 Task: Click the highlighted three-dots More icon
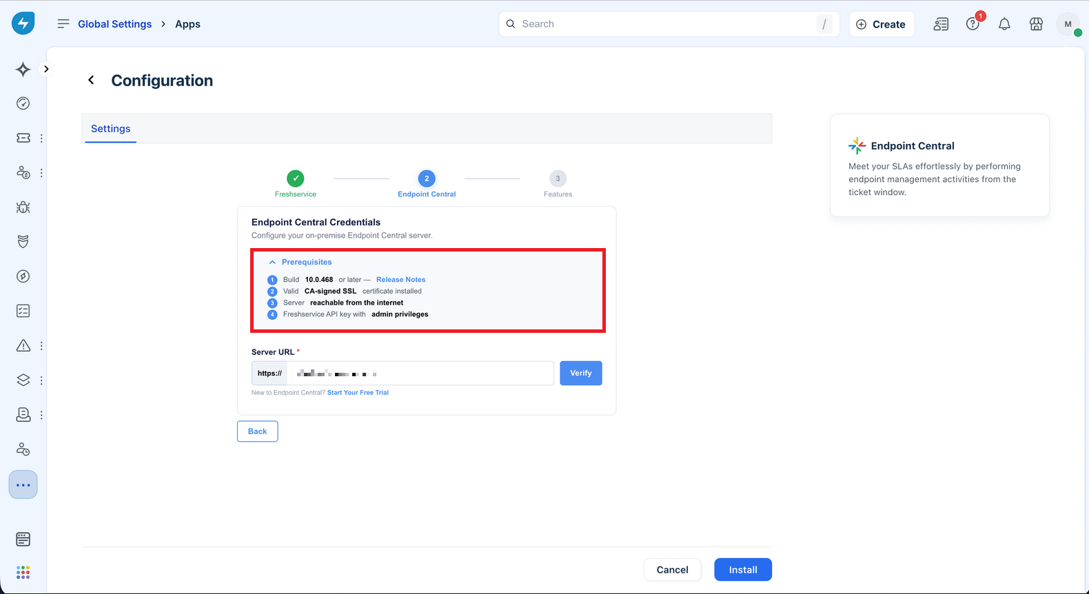(x=23, y=485)
